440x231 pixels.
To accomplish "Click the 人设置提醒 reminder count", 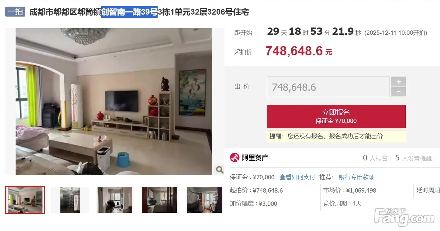I will (x=413, y=158).
